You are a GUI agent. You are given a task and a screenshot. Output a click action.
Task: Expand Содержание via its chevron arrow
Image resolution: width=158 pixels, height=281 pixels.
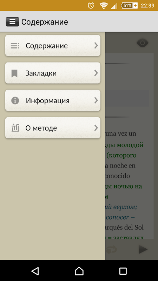pyautogui.click(x=96, y=46)
